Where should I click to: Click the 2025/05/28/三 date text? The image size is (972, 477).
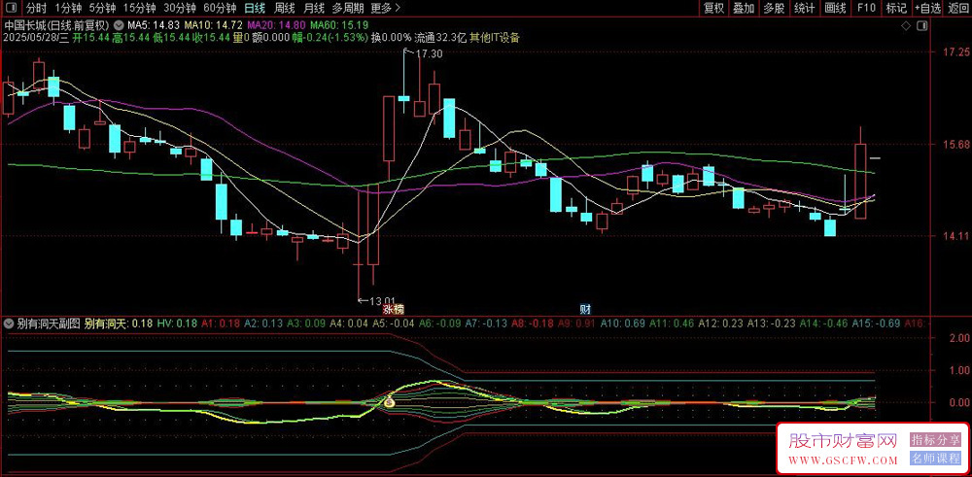click(36, 38)
